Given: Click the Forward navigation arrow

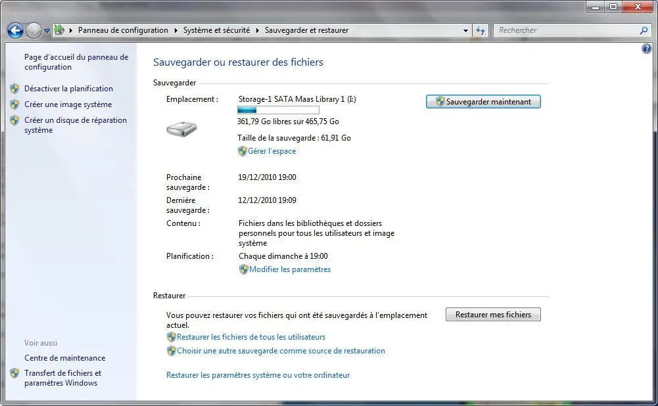Looking at the screenshot, I should pyautogui.click(x=34, y=30).
